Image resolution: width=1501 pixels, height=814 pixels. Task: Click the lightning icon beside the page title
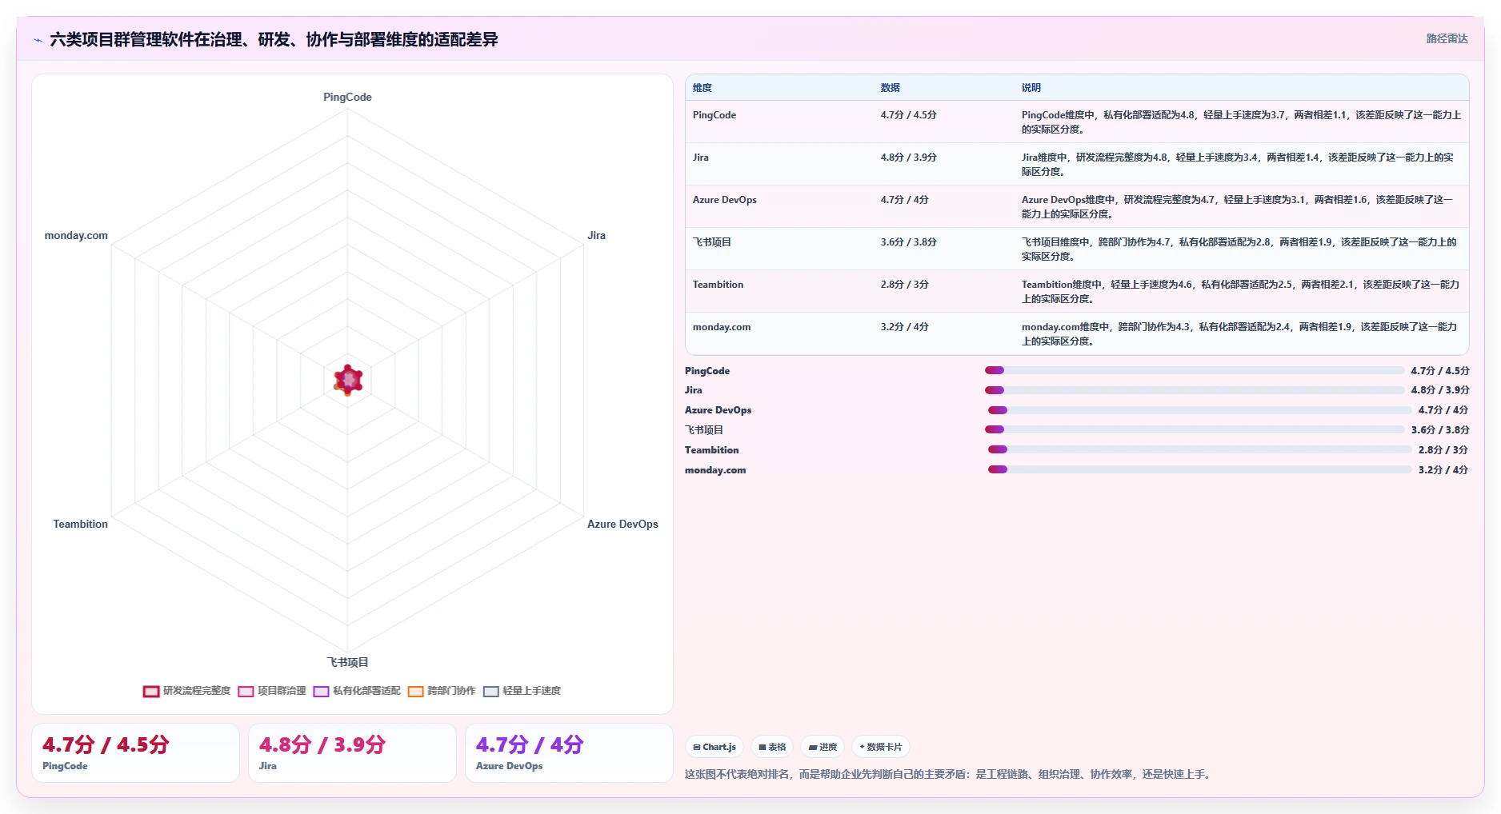point(38,40)
